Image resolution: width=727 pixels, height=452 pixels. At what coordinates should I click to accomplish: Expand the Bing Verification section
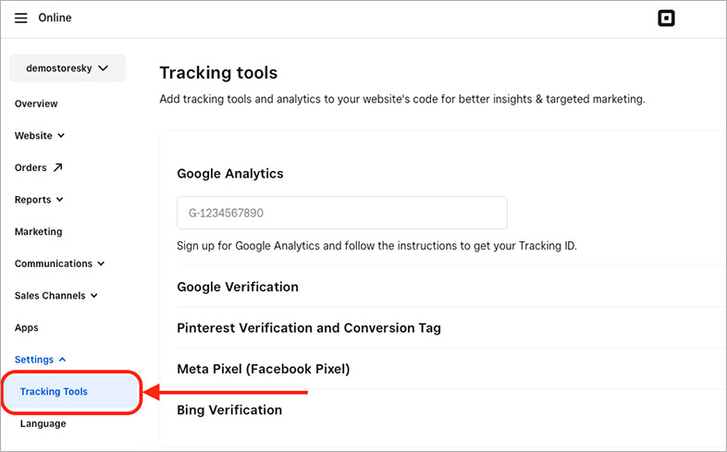(229, 409)
